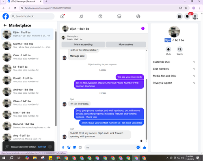
Task: Open Task View from the taskbar
Action: click(19, 158)
